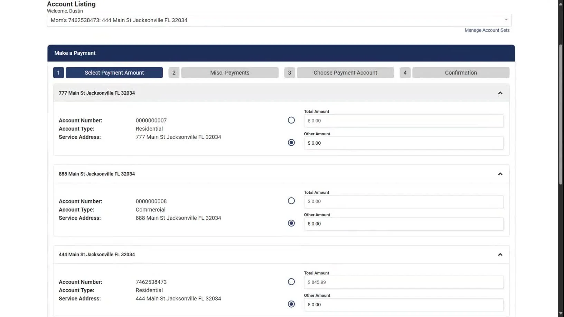Image resolution: width=564 pixels, height=317 pixels.
Task: Go to the Choose Payment Account step
Action: click(x=345, y=73)
